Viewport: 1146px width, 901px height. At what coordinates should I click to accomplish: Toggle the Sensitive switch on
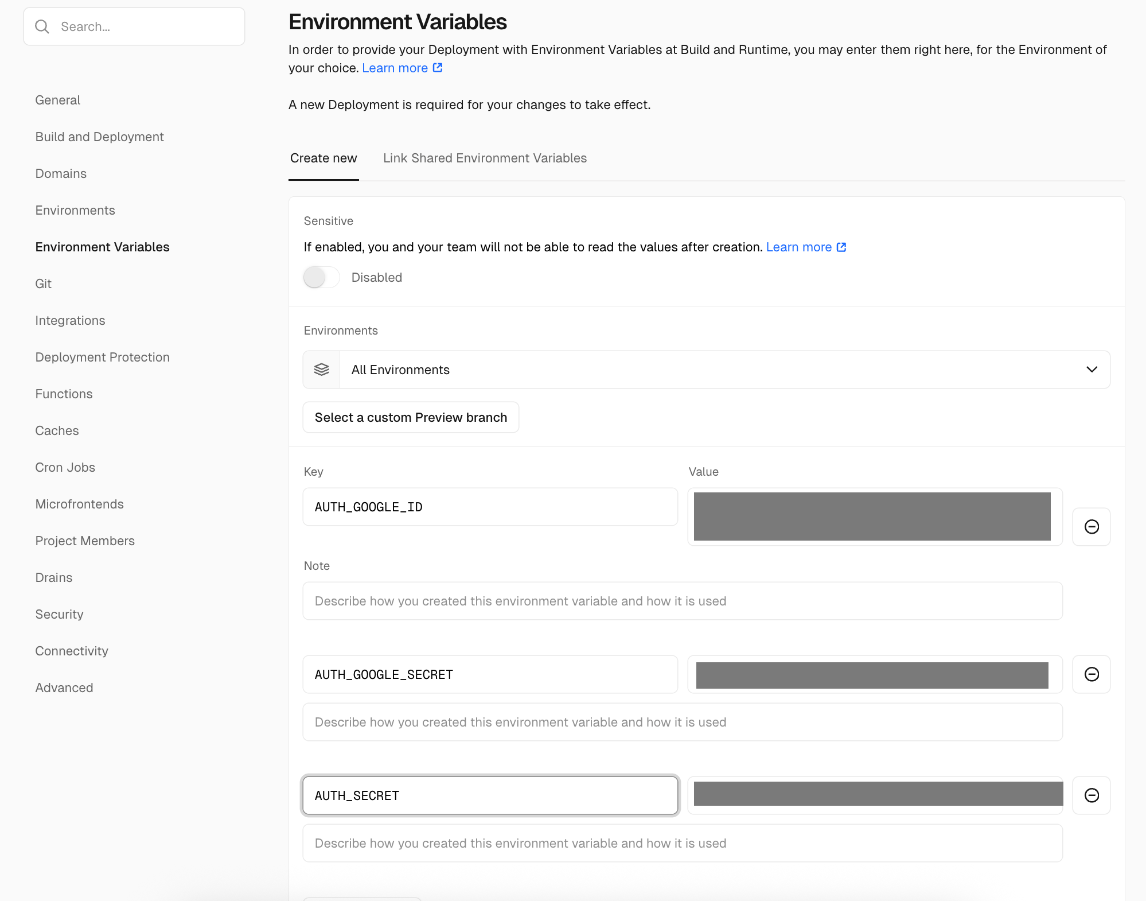[322, 277]
